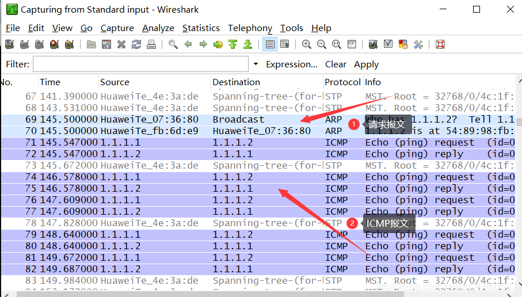Close capture file X icon
Image resolution: width=522 pixels, height=297 pixels.
(121, 44)
